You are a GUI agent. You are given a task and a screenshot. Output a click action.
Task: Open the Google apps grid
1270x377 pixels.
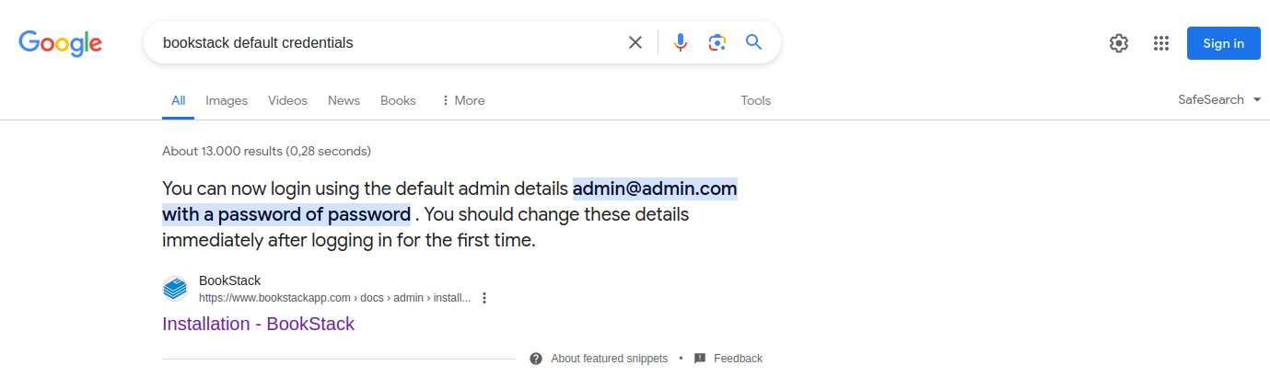pos(1161,43)
